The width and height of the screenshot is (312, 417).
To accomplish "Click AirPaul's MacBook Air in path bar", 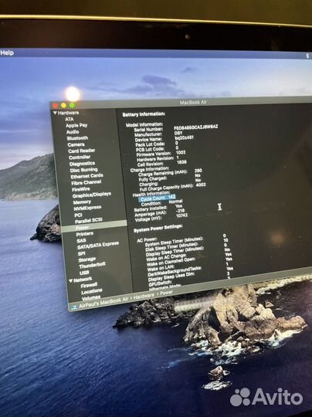I will click(103, 303).
